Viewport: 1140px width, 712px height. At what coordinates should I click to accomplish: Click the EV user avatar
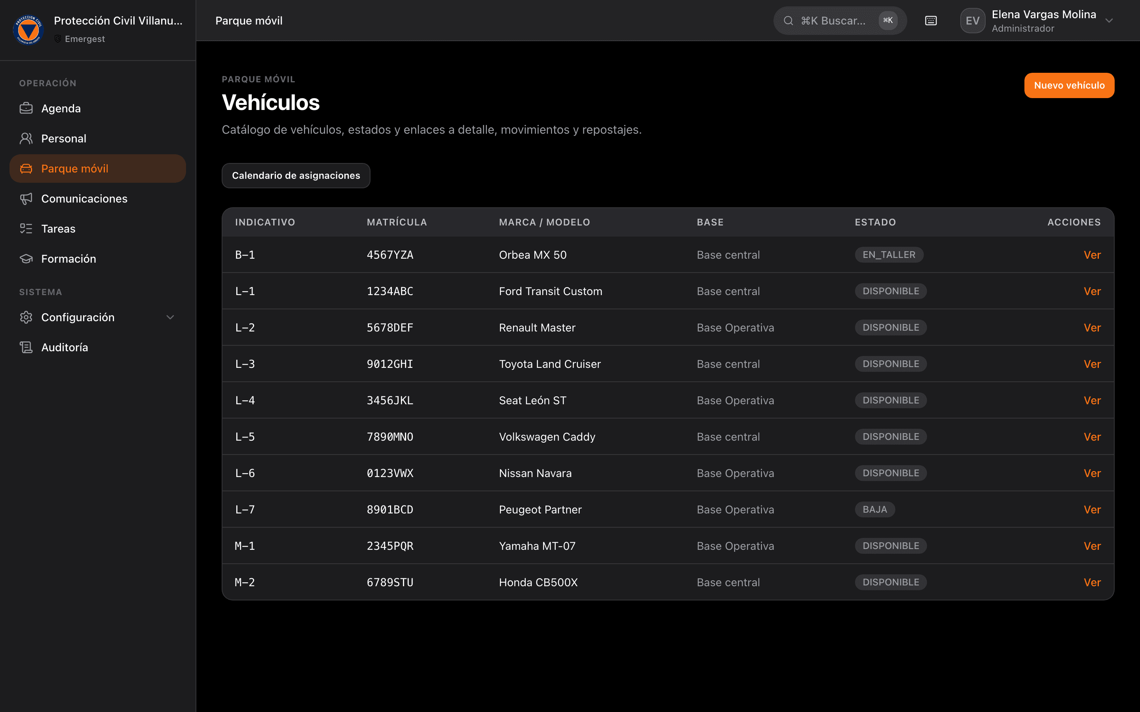(x=973, y=21)
